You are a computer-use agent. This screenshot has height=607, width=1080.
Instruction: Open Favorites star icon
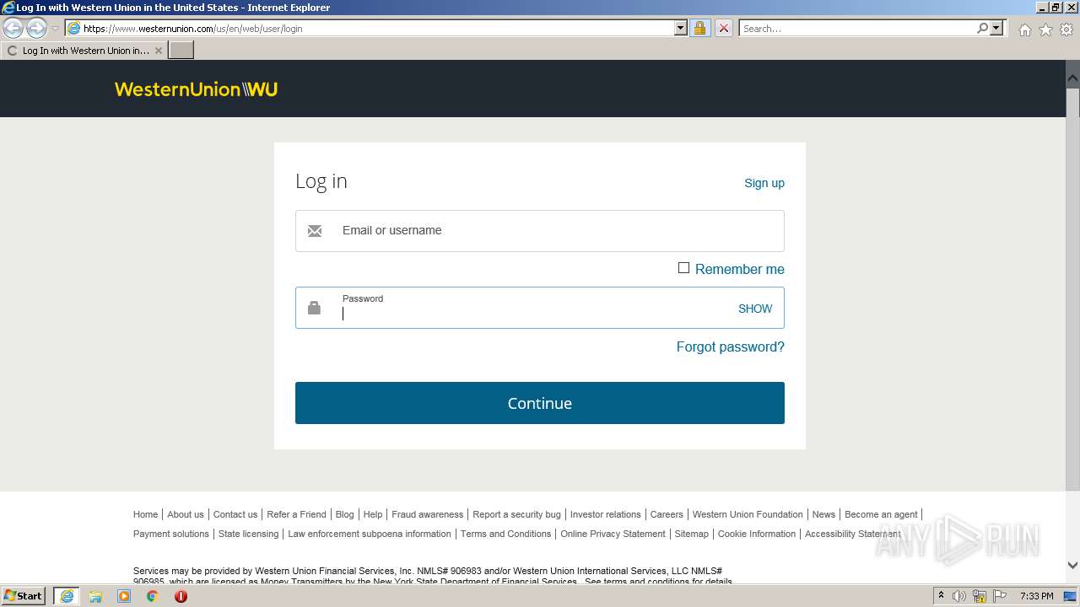[x=1045, y=30]
